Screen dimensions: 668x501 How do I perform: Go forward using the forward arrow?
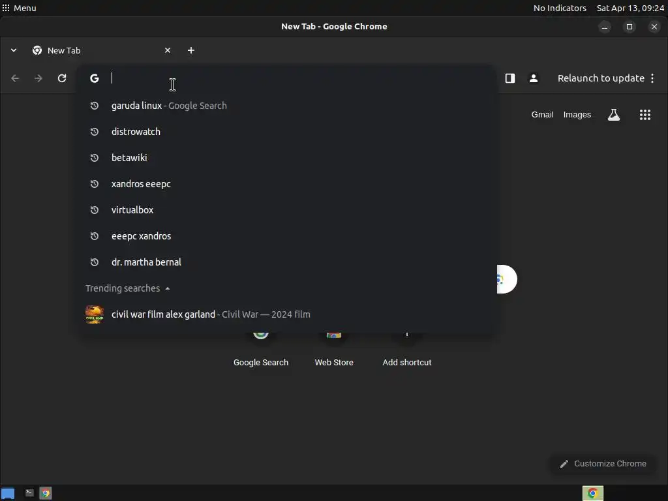coord(38,78)
